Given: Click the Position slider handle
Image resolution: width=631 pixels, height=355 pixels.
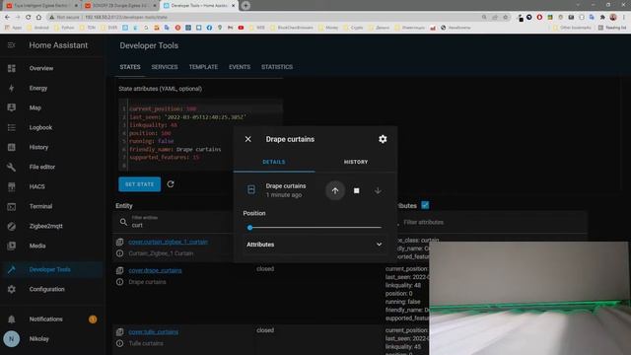Looking at the screenshot, I should (x=249, y=228).
